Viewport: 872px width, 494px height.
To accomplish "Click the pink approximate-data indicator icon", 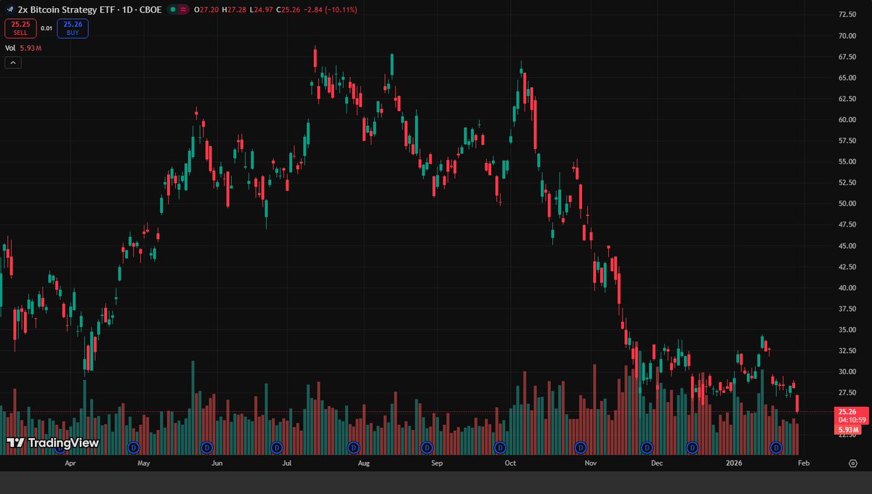I will pyautogui.click(x=182, y=10).
